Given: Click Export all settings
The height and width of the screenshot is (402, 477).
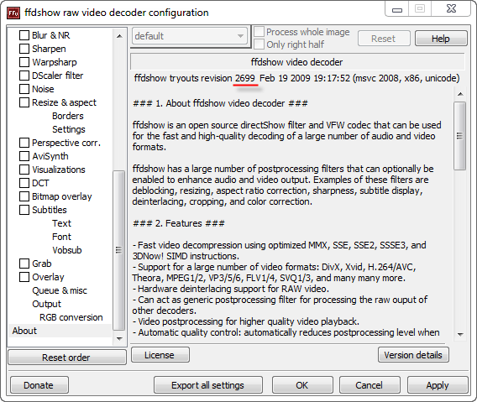Looking at the screenshot, I should tap(207, 385).
